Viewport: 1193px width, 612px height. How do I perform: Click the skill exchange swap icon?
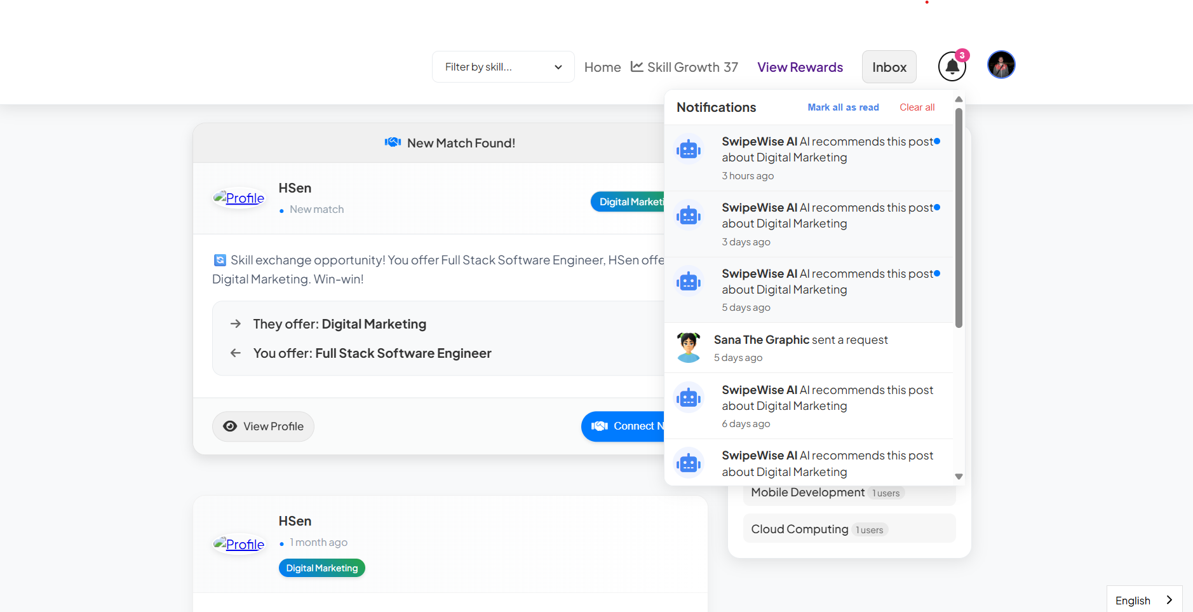pos(220,260)
